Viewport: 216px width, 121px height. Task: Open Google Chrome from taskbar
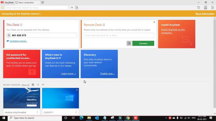pyautogui.click(x=128, y=118)
